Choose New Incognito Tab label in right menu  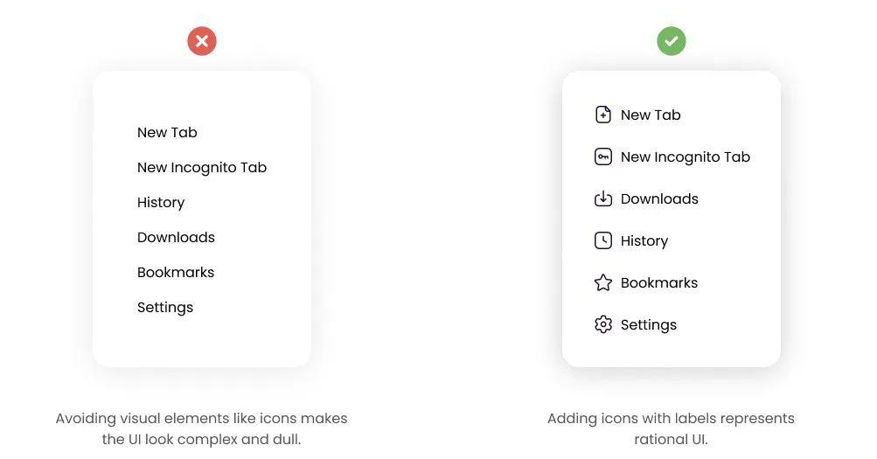686,157
